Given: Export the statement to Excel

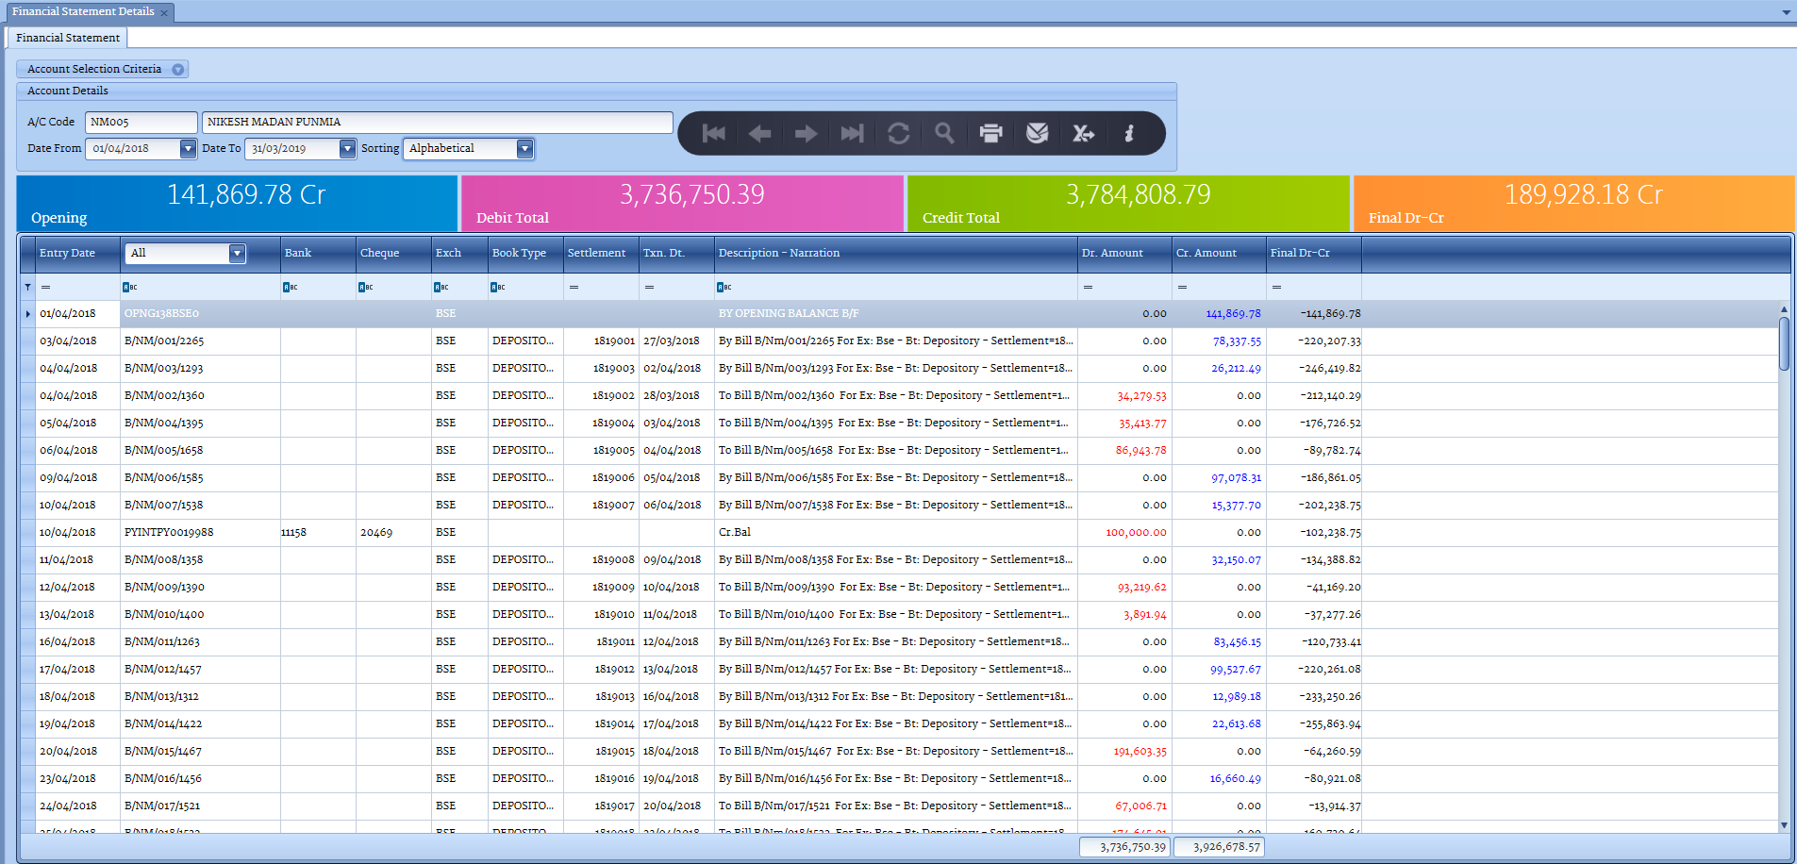Looking at the screenshot, I should click(x=1083, y=134).
